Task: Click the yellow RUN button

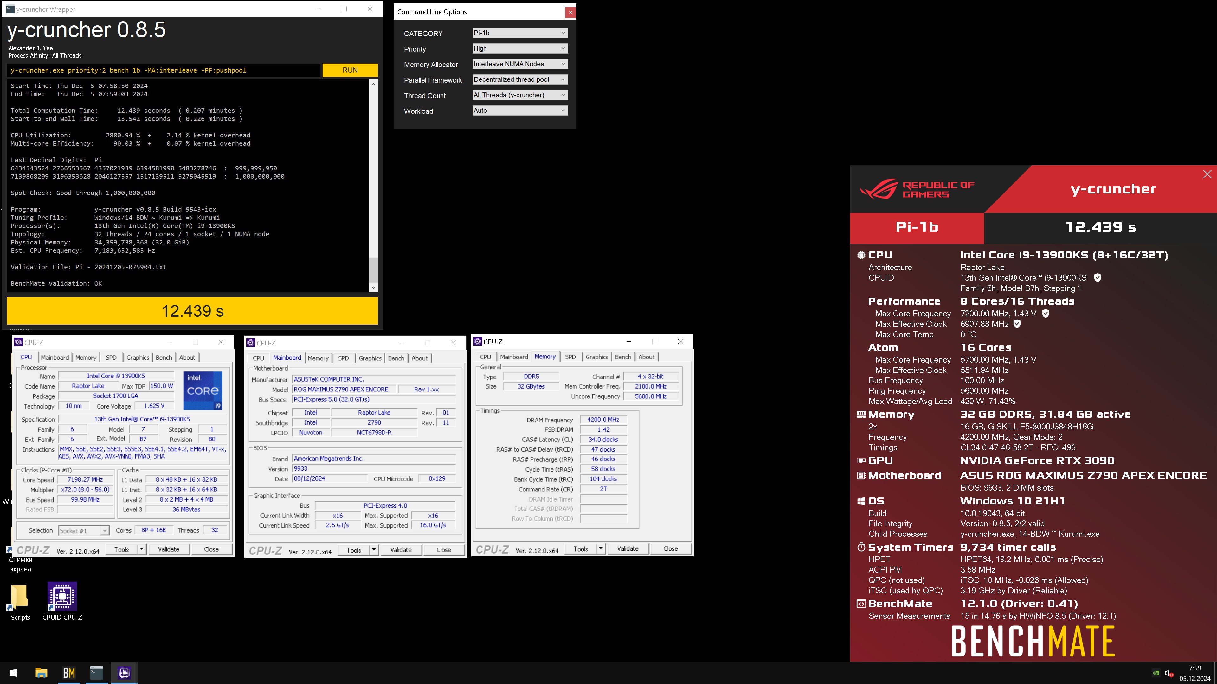Action: point(350,70)
